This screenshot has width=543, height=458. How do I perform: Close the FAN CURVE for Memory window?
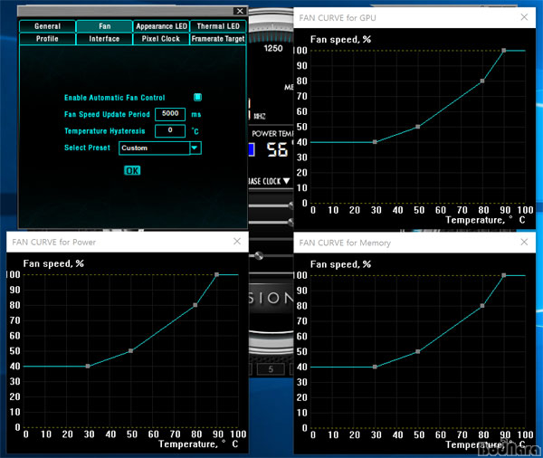pyautogui.click(x=524, y=242)
